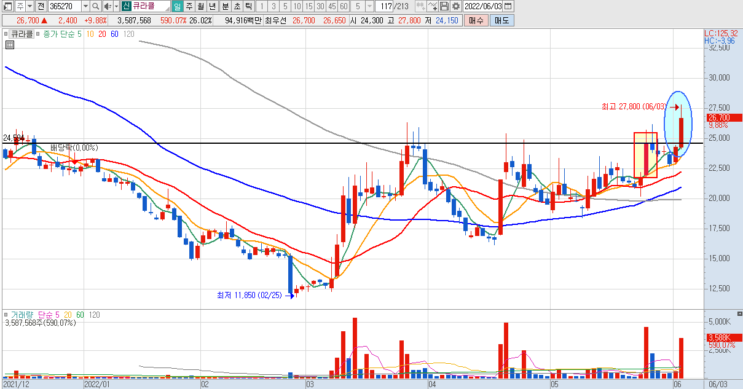Viewport: 743px width, 389px height.
Task: Click the small square marker before 종가 단순
Action: 39,34
